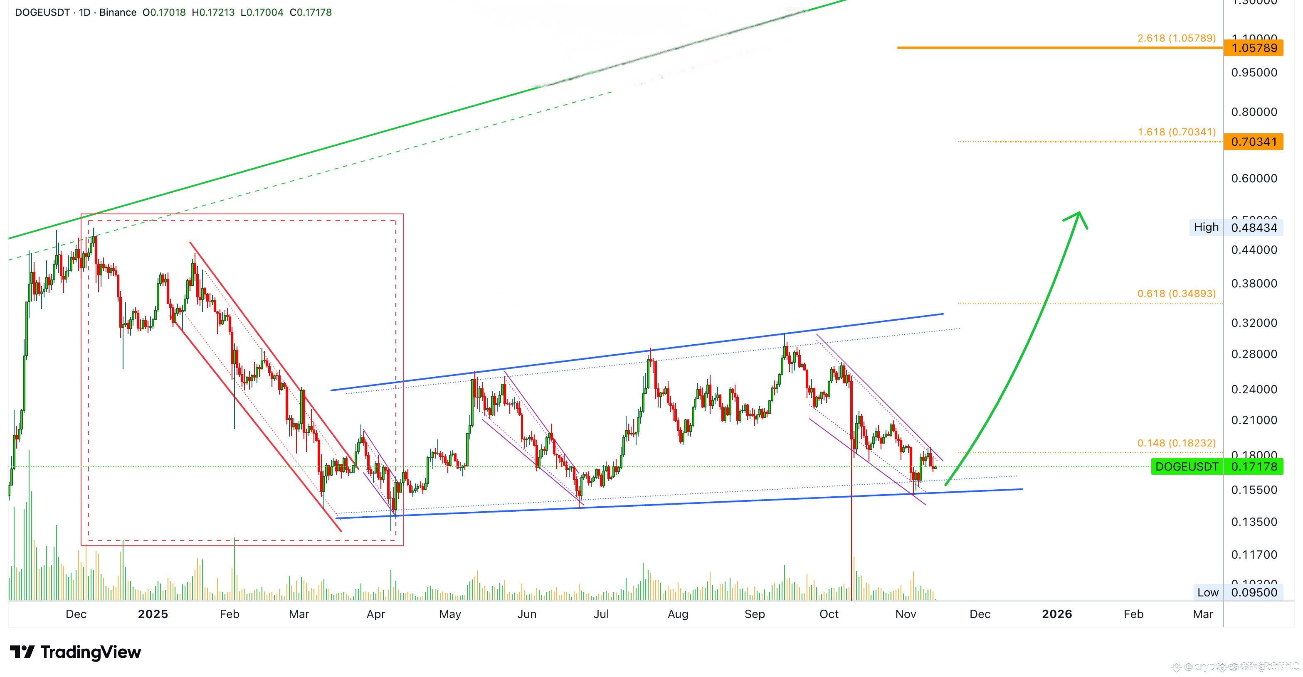The width and height of the screenshot is (1303, 677).
Task: Click the high value H0.17213
Action: click(x=213, y=12)
